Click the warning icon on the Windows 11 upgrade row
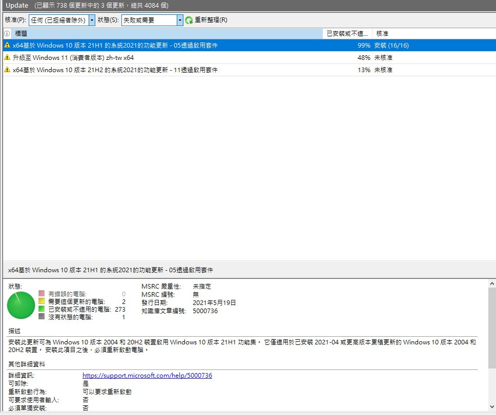The width and height of the screenshot is (496, 415). (x=7, y=57)
